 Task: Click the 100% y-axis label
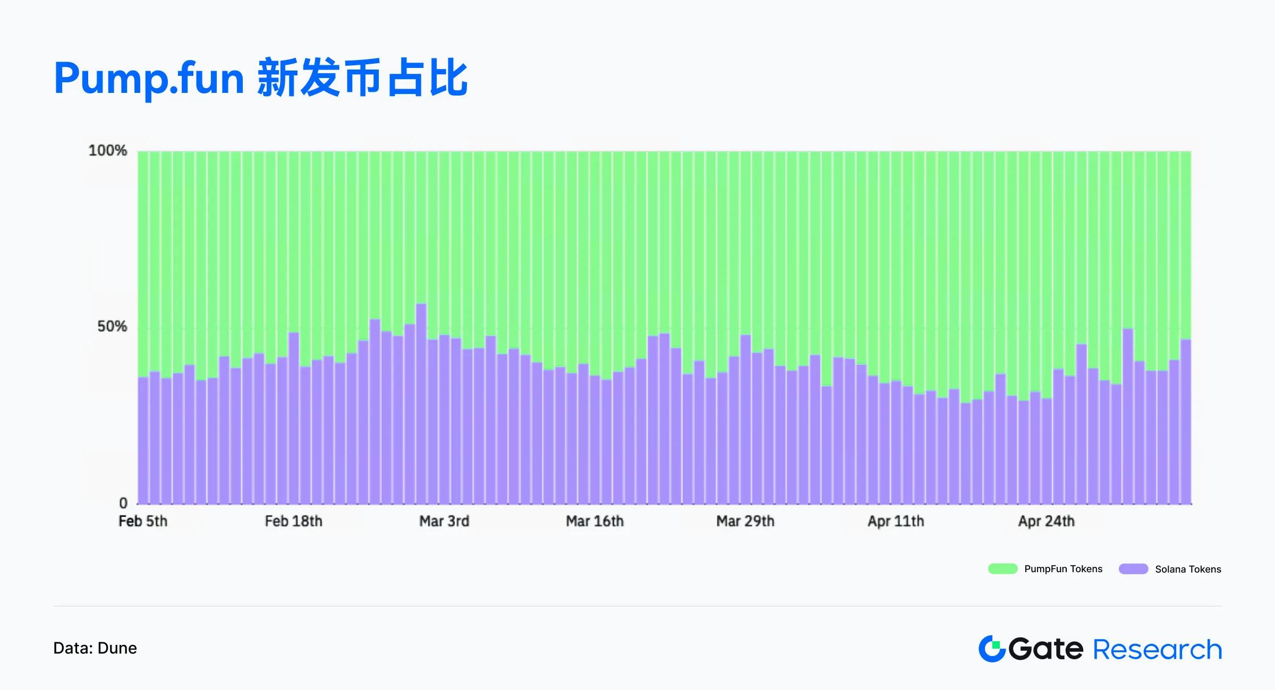(x=108, y=151)
